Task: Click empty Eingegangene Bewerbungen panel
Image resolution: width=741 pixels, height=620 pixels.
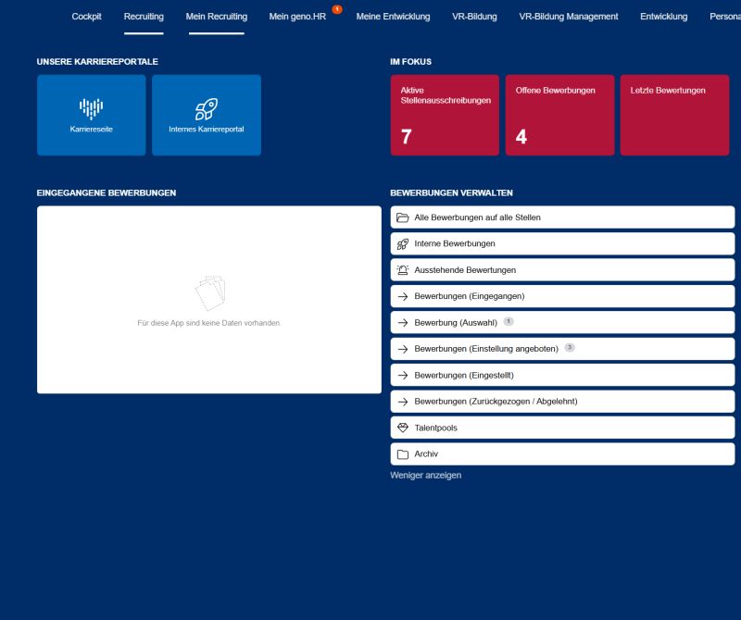Action: [208, 300]
